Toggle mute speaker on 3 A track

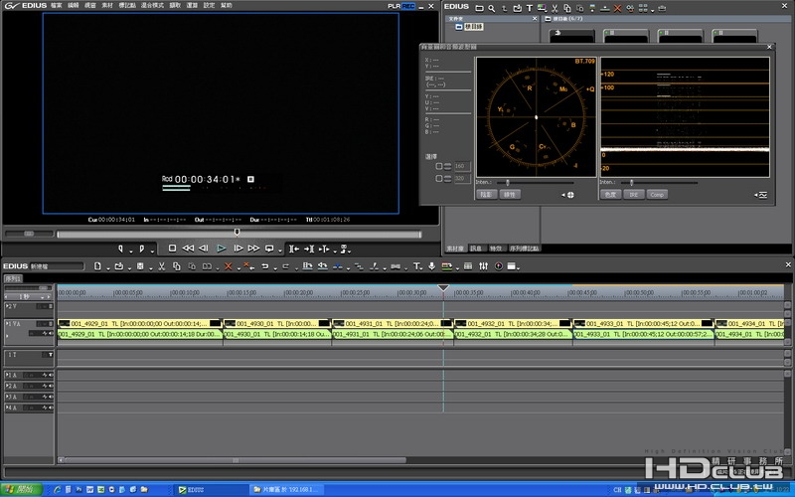[x=51, y=397]
